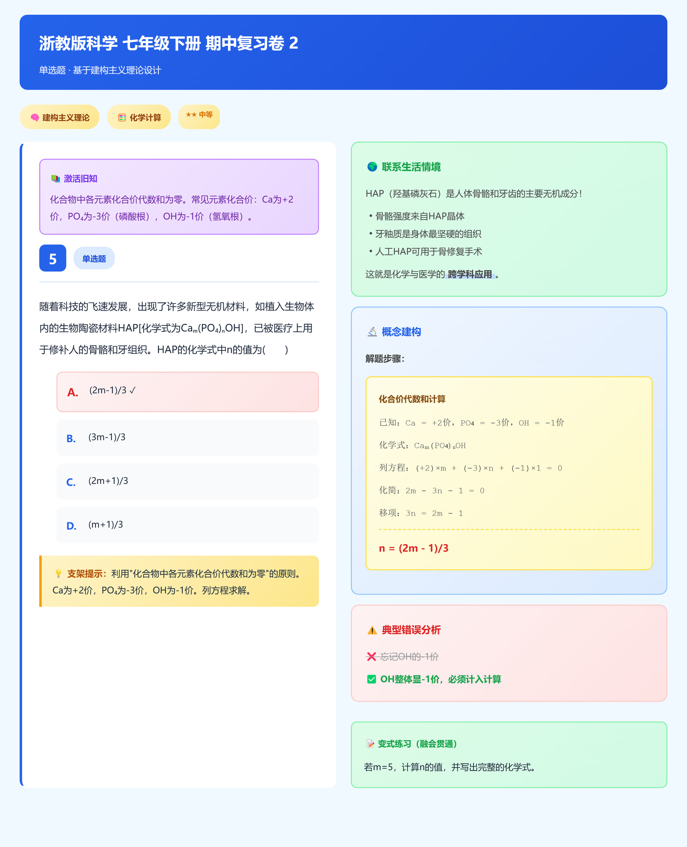Click the 中等 difficulty star tag
687x847 pixels.
click(199, 116)
